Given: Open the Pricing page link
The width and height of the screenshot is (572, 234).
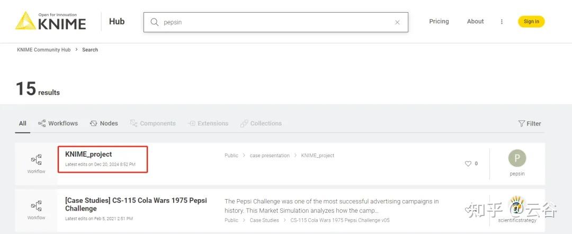Looking at the screenshot, I should point(439,22).
